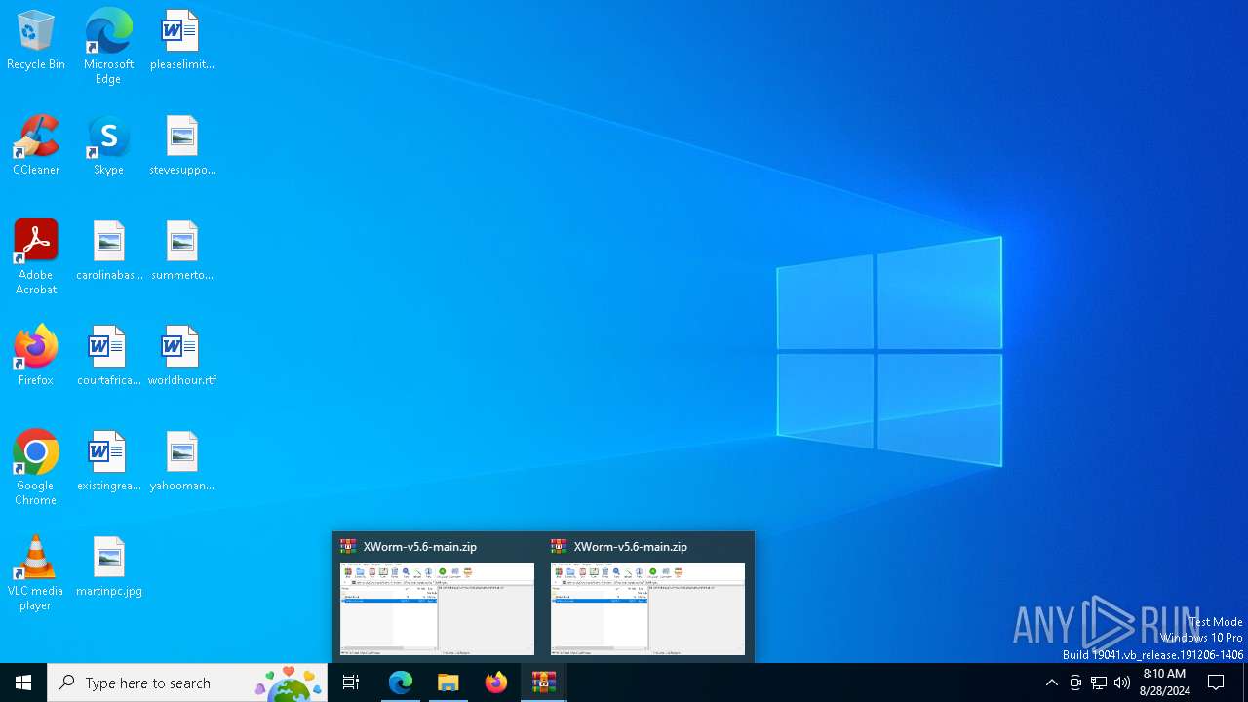
Task: Open the Recycle Bin desktop icon
Action: 36,41
